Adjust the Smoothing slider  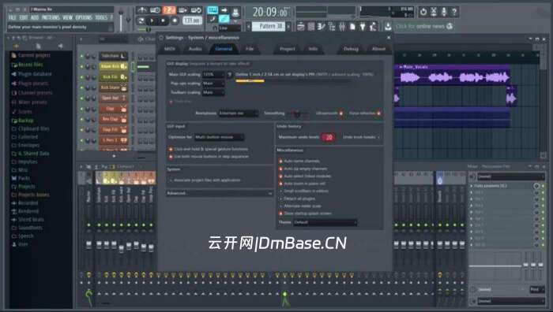point(297,113)
